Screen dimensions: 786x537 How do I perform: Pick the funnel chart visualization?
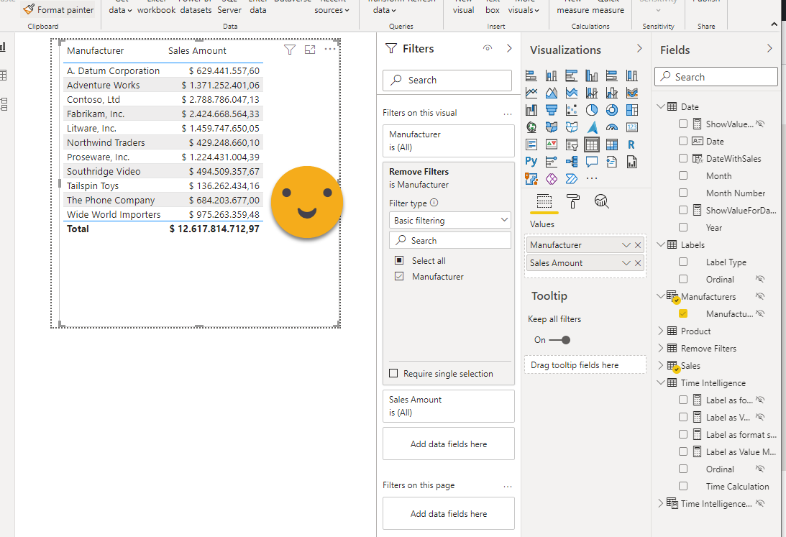tap(552, 110)
